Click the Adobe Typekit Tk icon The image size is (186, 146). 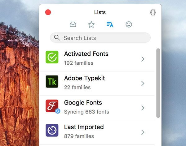[52, 81]
